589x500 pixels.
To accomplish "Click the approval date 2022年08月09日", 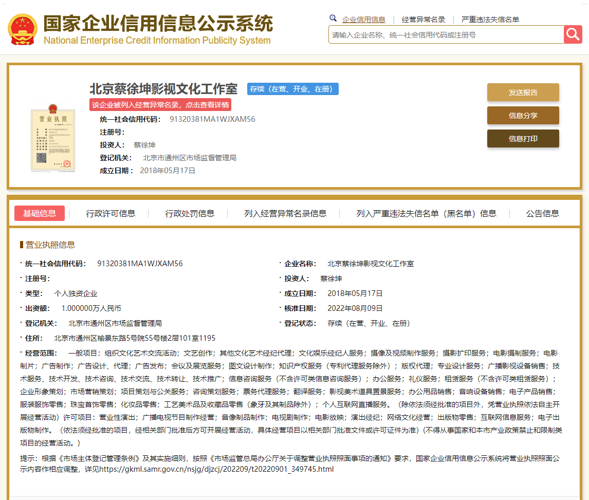I will click(355, 308).
